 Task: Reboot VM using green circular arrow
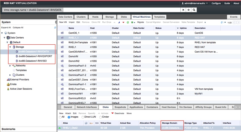point(128,22)
